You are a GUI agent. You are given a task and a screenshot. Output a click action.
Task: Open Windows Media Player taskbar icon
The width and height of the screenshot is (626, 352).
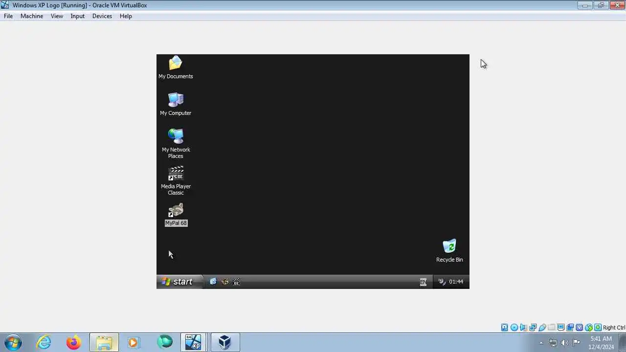click(134, 342)
